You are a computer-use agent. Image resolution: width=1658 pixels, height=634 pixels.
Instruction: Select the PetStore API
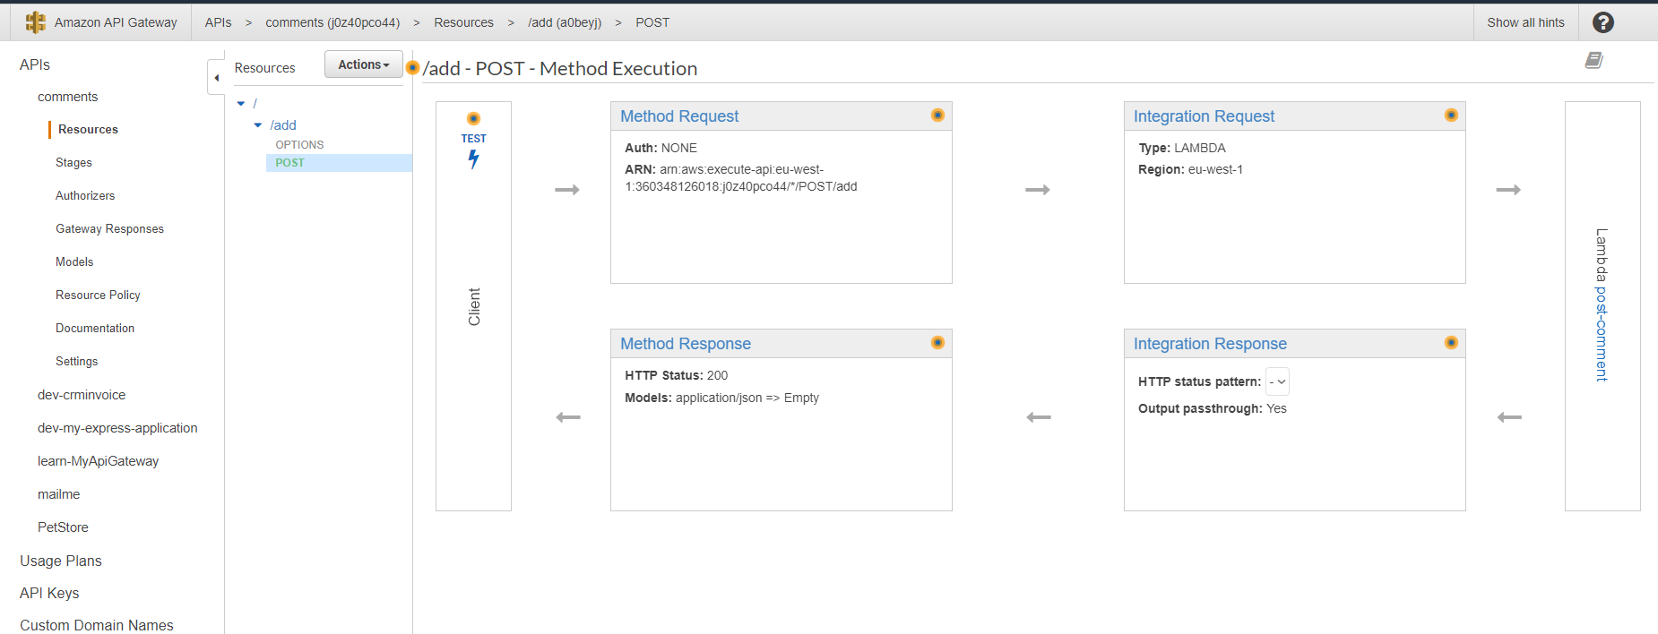[x=63, y=527]
